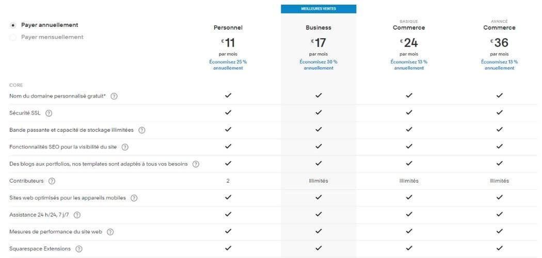Show info for blogs aux portfolios templates
542x258 pixels.
click(196, 164)
